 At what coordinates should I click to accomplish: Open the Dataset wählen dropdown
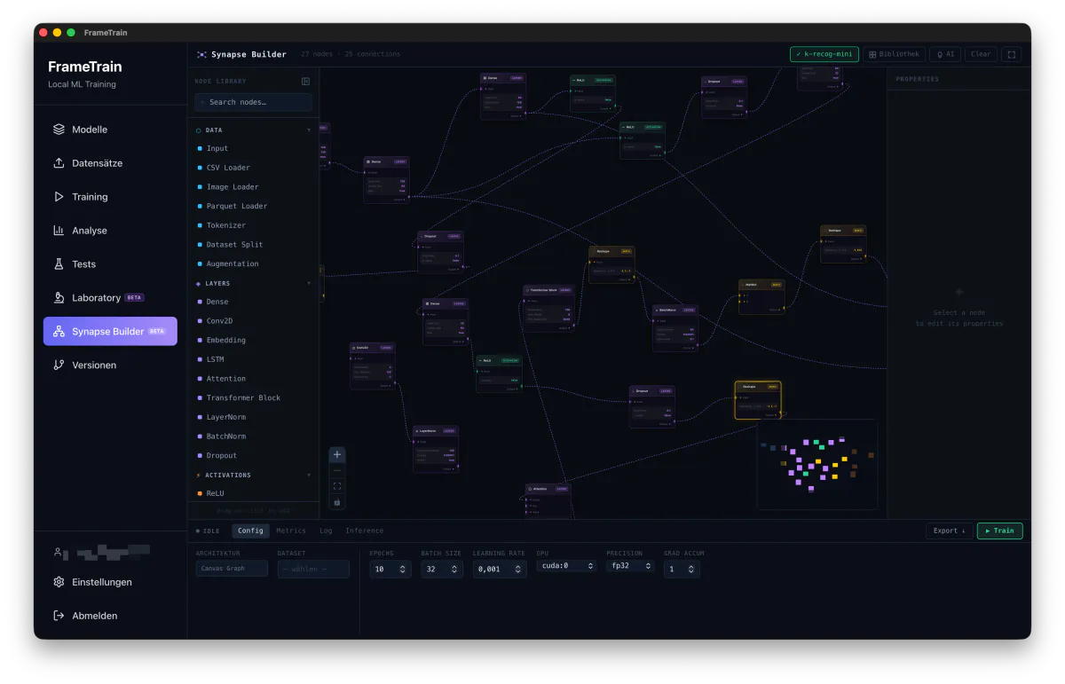[313, 569]
